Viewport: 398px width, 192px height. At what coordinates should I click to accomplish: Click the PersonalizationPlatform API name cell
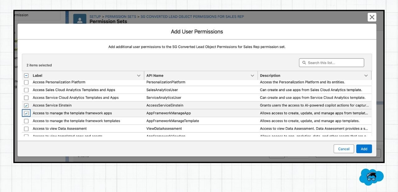click(166, 82)
